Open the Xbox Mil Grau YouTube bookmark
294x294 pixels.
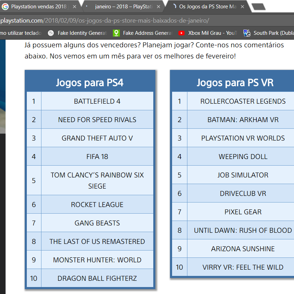click(208, 33)
